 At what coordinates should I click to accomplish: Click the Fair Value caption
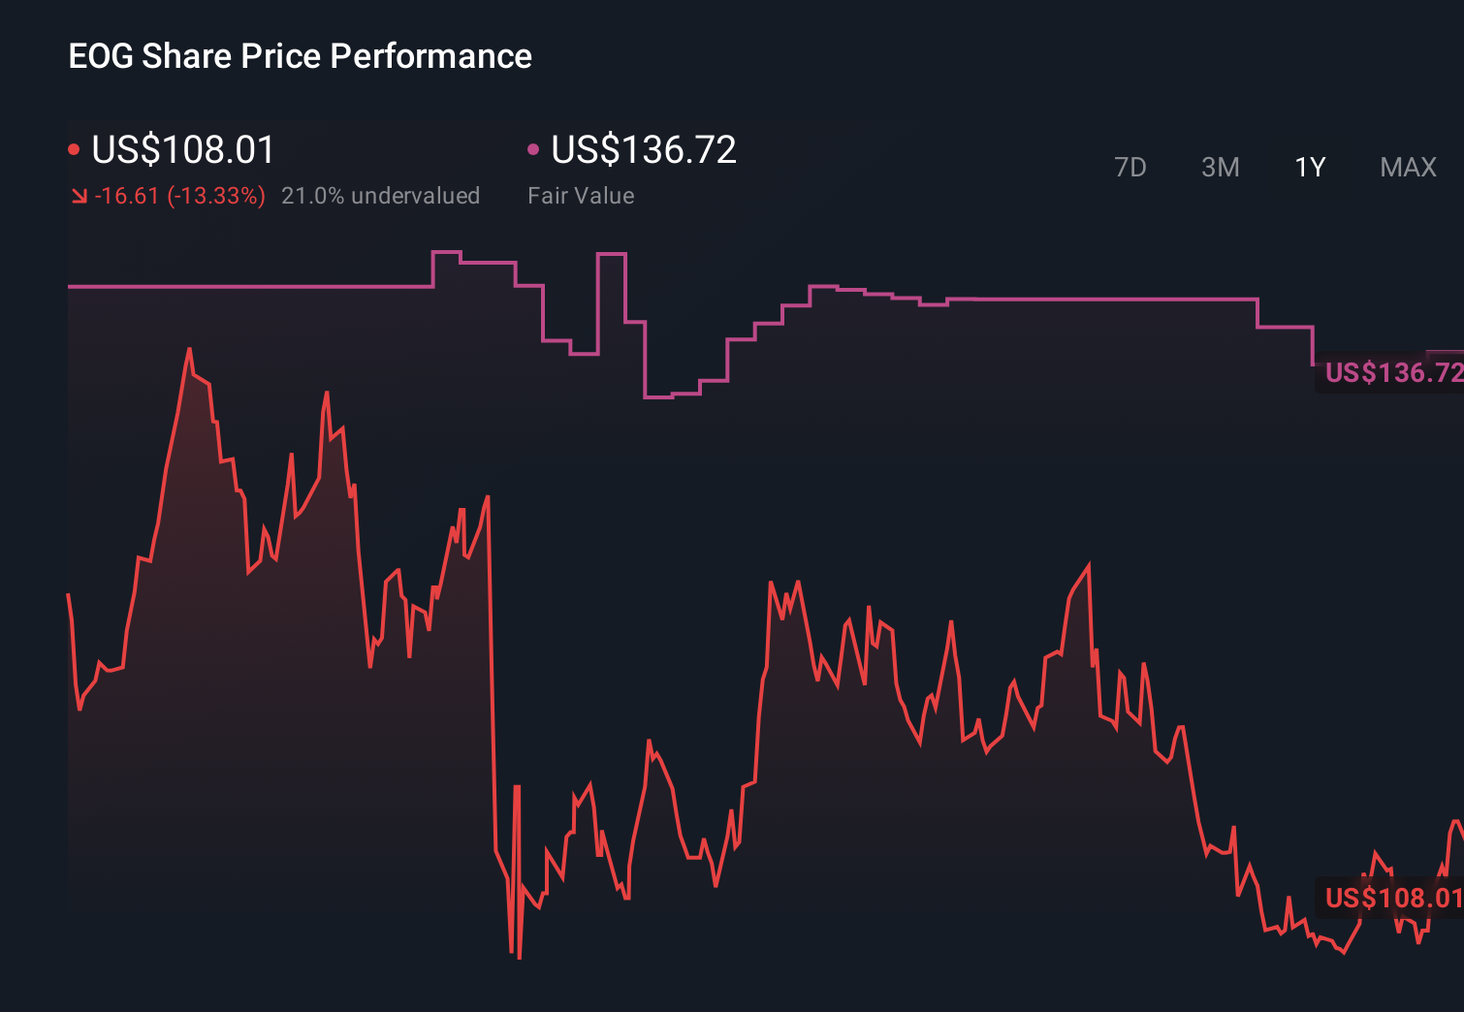pyautogui.click(x=581, y=195)
